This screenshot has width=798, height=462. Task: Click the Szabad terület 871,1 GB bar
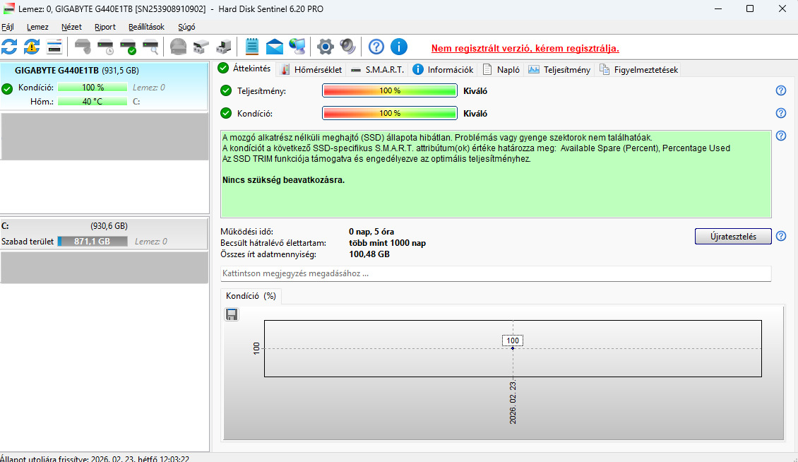point(93,242)
